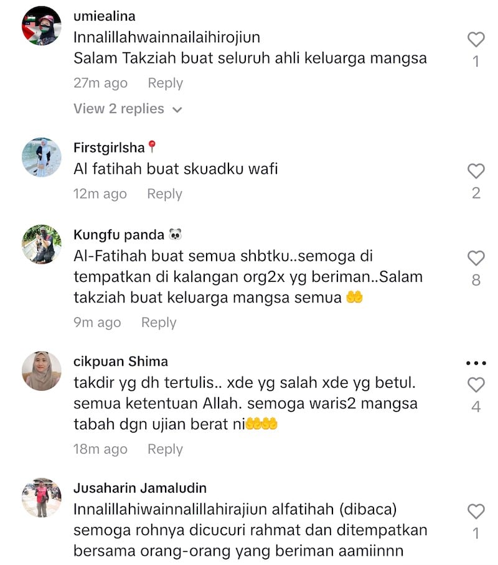Heart Jusaharin Jamaludin's comment

[x=476, y=511]
